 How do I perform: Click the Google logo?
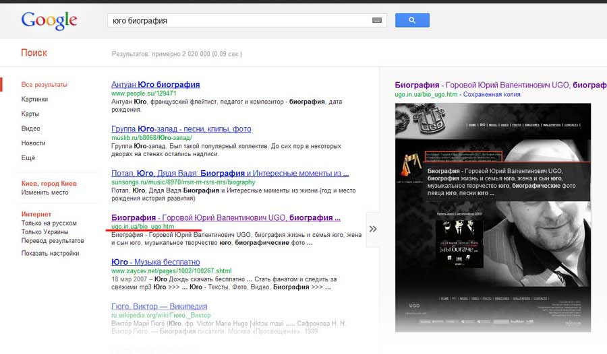click(49, 21)
